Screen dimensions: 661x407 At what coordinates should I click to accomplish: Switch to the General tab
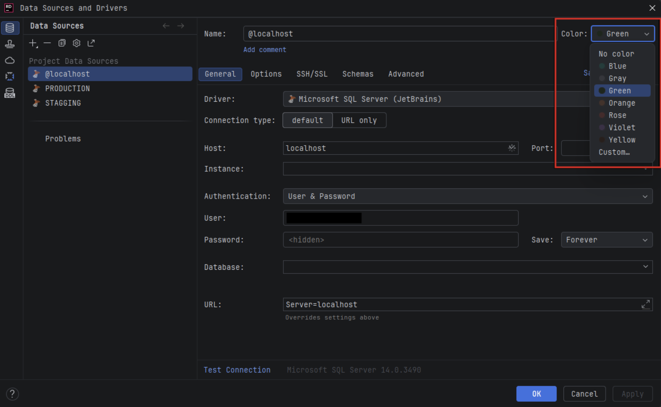tap(220, 74)
